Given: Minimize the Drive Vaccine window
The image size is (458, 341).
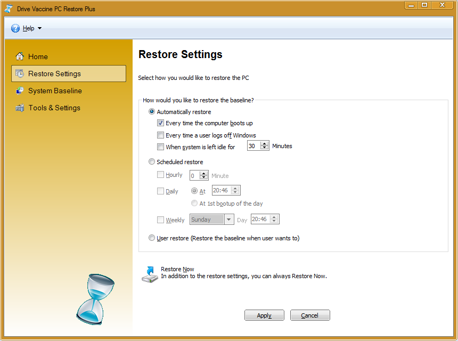Looking at the screenshot, I should [411, 5].
